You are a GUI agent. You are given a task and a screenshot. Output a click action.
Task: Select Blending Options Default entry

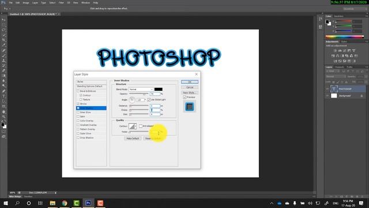[91, 86]
